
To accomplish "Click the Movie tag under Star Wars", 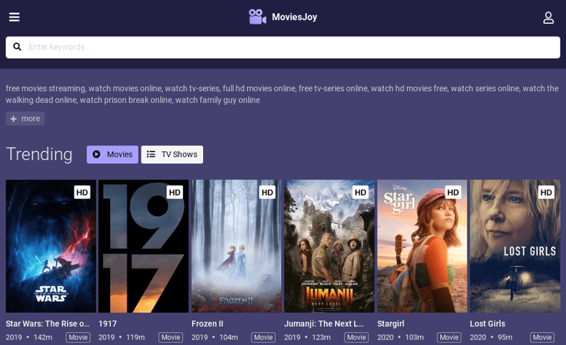I will (x=78, y=338).
